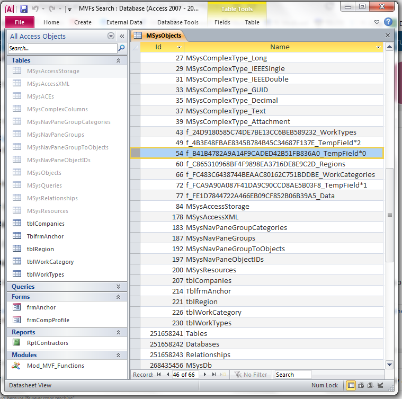402x399 pixels.
Task: Switch to Design View status bar icon
Action: [380, 385]
